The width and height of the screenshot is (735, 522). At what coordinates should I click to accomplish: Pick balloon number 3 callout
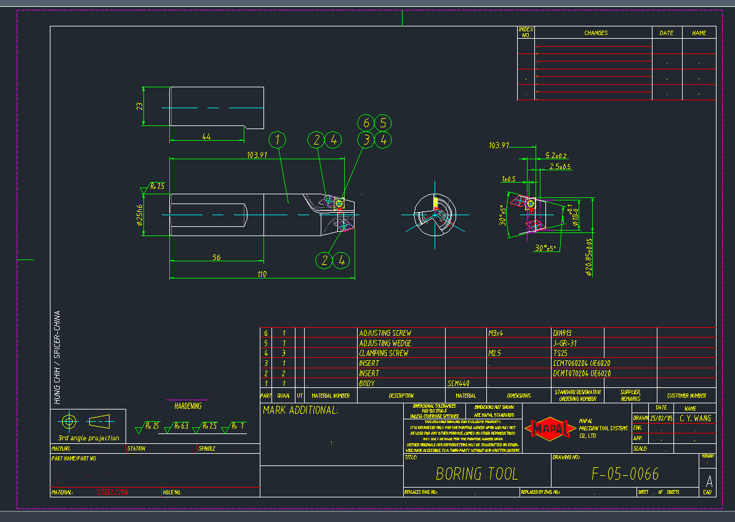point(366,140)
